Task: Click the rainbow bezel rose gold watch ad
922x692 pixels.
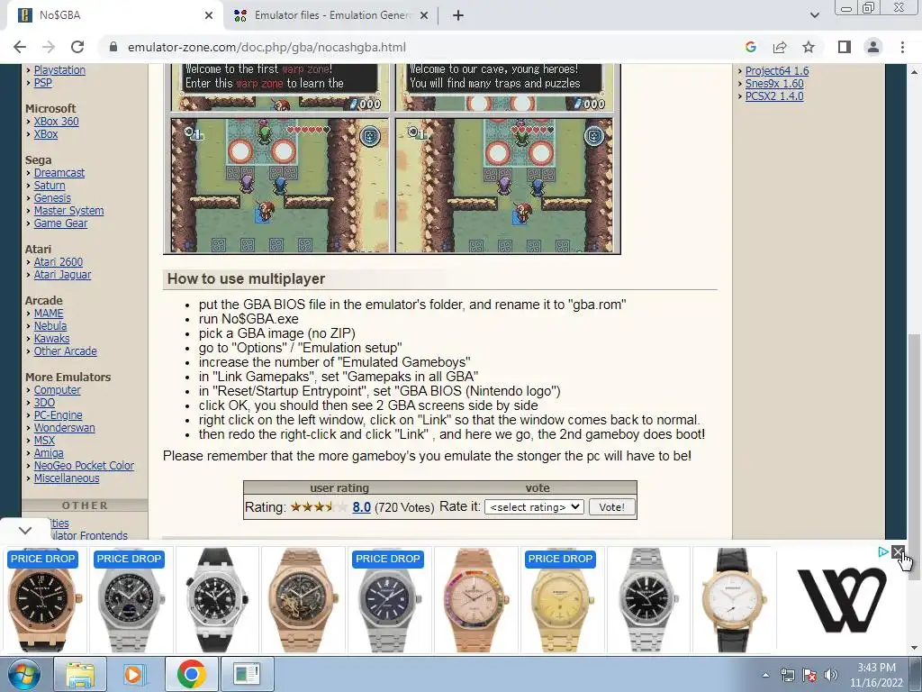Action: (x=475, y=599)
